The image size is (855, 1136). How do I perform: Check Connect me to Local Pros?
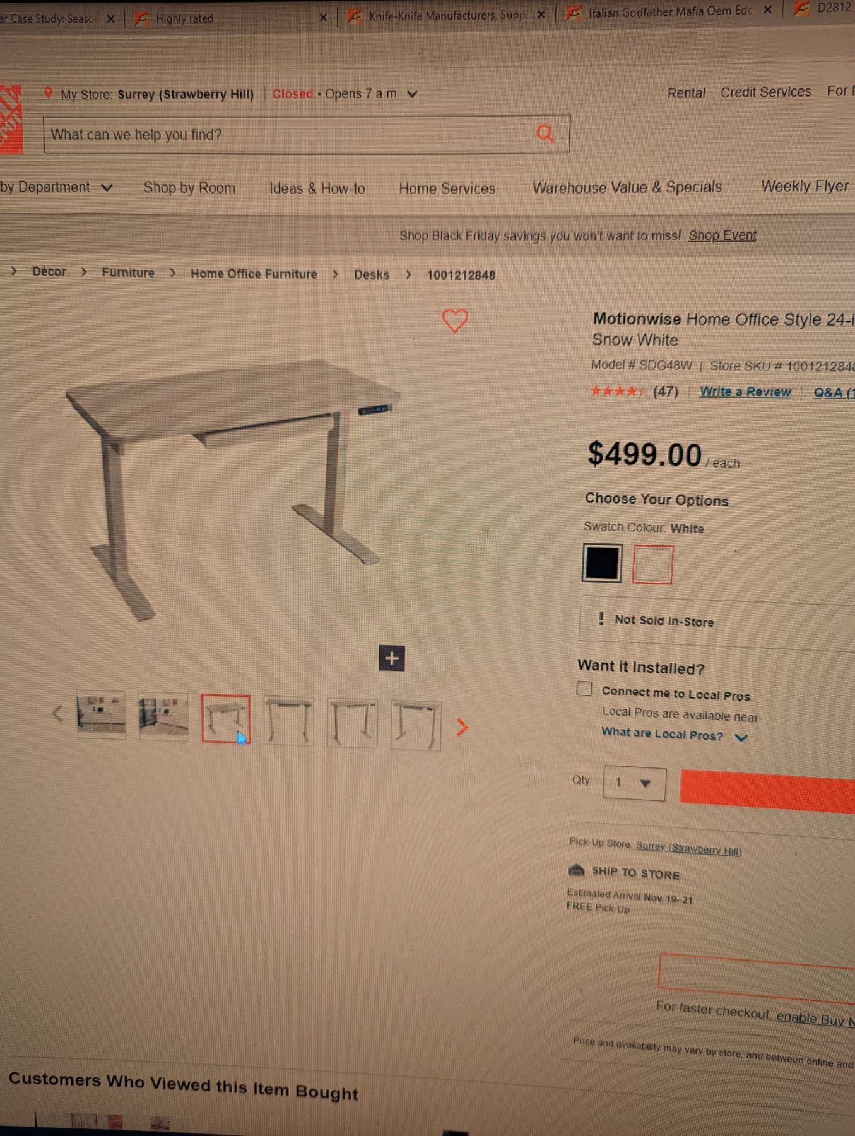click(x=584, y=689)
